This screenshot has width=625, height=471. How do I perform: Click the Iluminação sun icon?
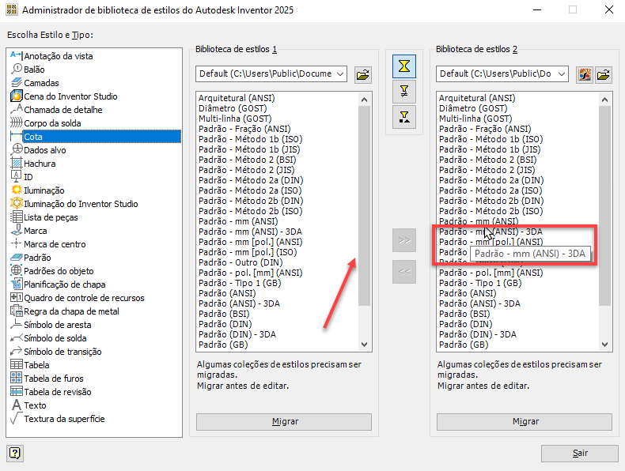(x=17, y=190)
